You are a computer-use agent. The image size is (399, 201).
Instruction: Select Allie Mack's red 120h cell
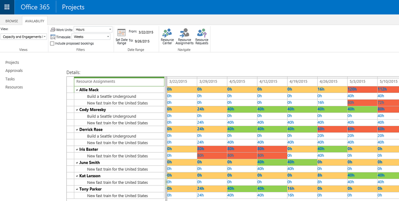pos(362,89)
